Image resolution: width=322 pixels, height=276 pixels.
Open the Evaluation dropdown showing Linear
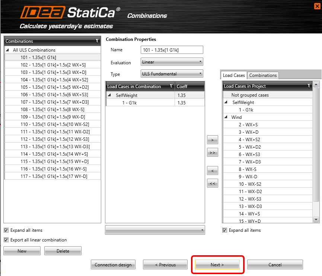pos(172,62)
